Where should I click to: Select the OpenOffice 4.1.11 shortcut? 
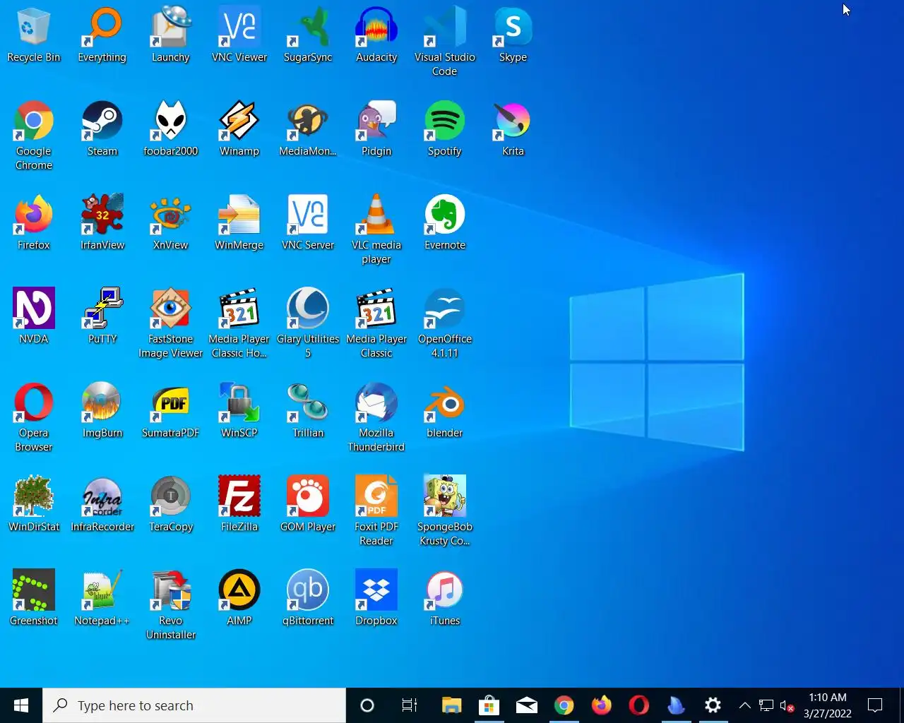point(444,323)
